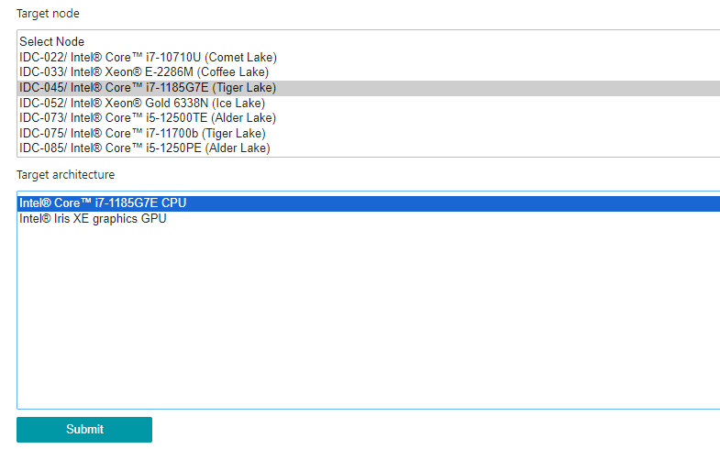The image size is (720, 449).
Task: Pick the Coffee Lake entry in node list
Action: [x=144, y=72]
